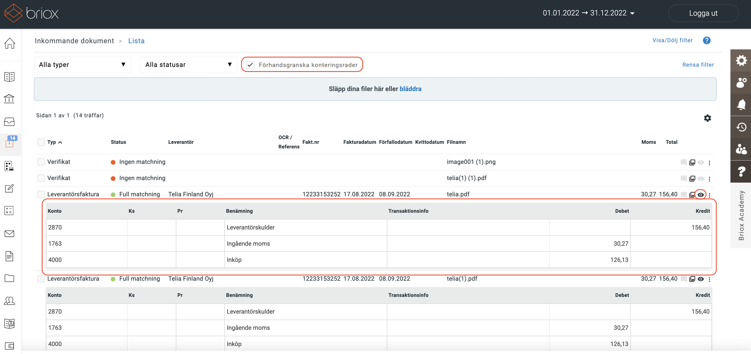
Task: Toggle eye preview for telia(1).pdf row
Action: (x=701, y=279)
